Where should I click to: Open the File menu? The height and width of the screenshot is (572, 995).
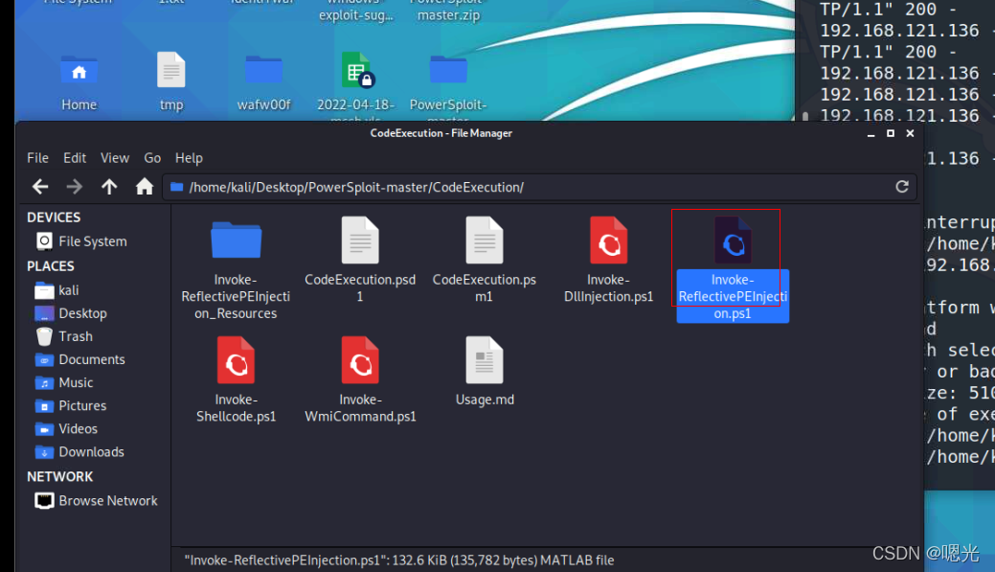click(37, 157)
